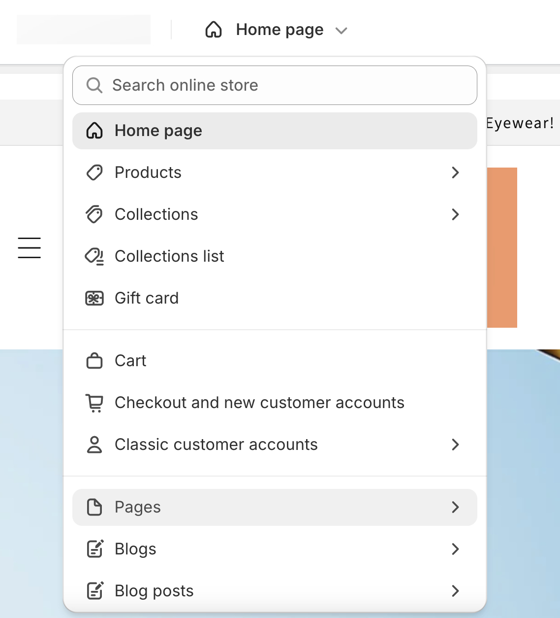Select Blog posts from the menu
560x618 pixels.
(x=154, y=590)
